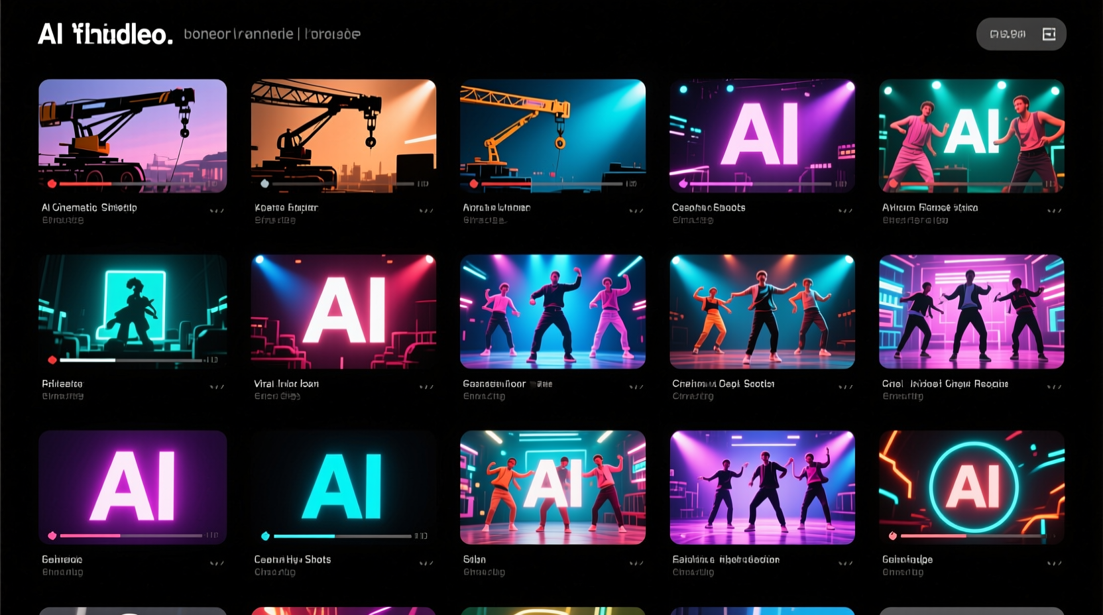This screenshot has width=1103, height=615.
Task: Click the menu item after the divider bar
Action: pos(331,33)
